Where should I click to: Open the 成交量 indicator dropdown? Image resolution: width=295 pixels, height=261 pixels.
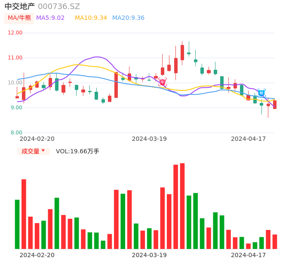pos(33,151)
